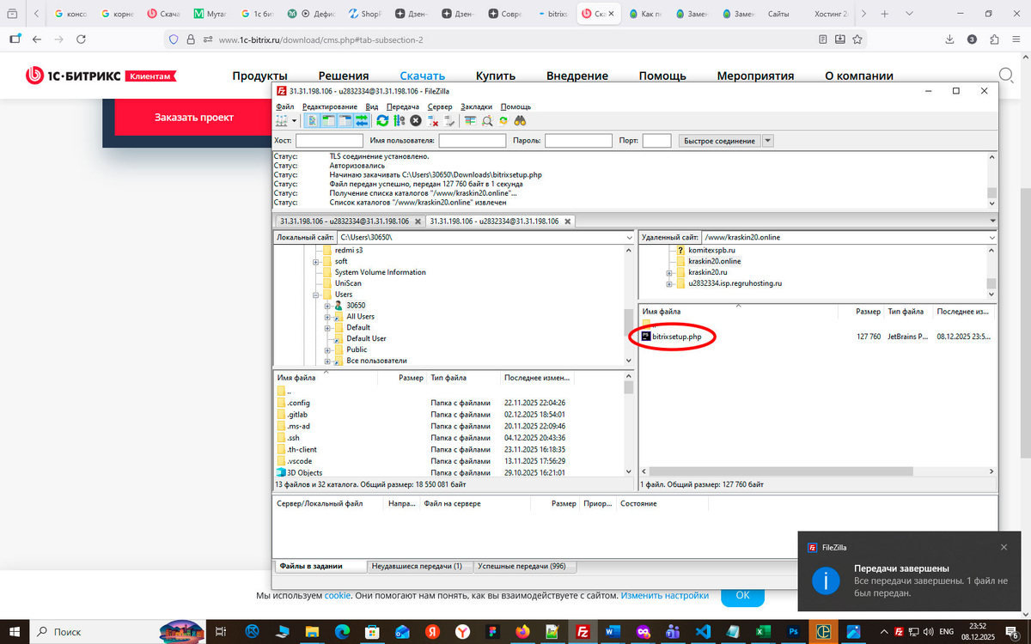Toggle the transfer queue panel
Viewport: 1031px width, 644px height.
[363, 120]
